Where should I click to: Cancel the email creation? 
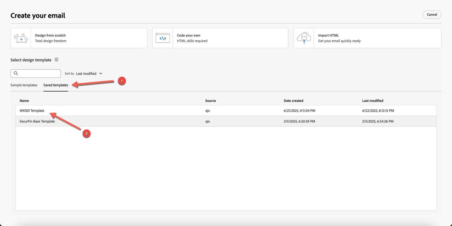coord(432,15)
